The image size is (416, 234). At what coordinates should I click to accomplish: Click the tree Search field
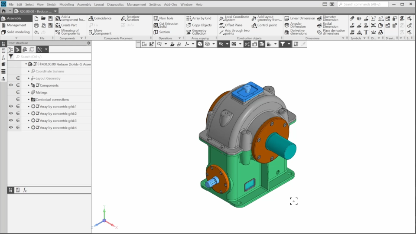52,57
